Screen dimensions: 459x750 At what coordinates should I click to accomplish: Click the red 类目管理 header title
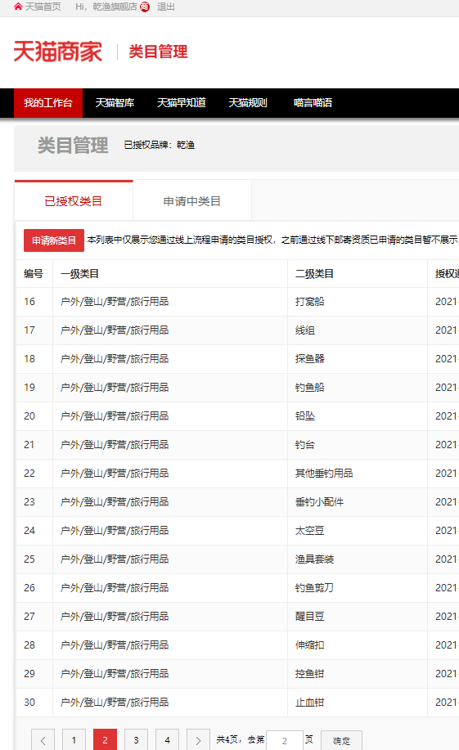pos(158,52)
